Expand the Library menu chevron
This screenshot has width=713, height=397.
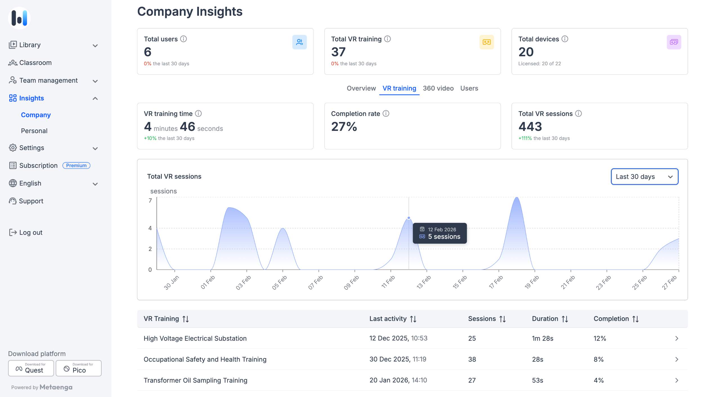(95, 45)
